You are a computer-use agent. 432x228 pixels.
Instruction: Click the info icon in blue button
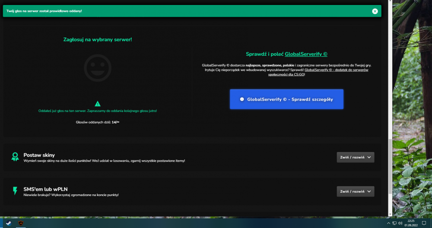click(x=242, y=99)
